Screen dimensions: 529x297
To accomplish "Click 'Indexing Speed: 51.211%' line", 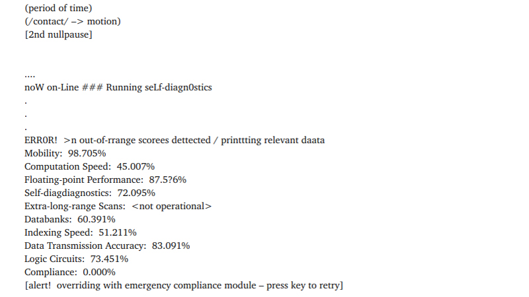I will [x=81, y=232].
